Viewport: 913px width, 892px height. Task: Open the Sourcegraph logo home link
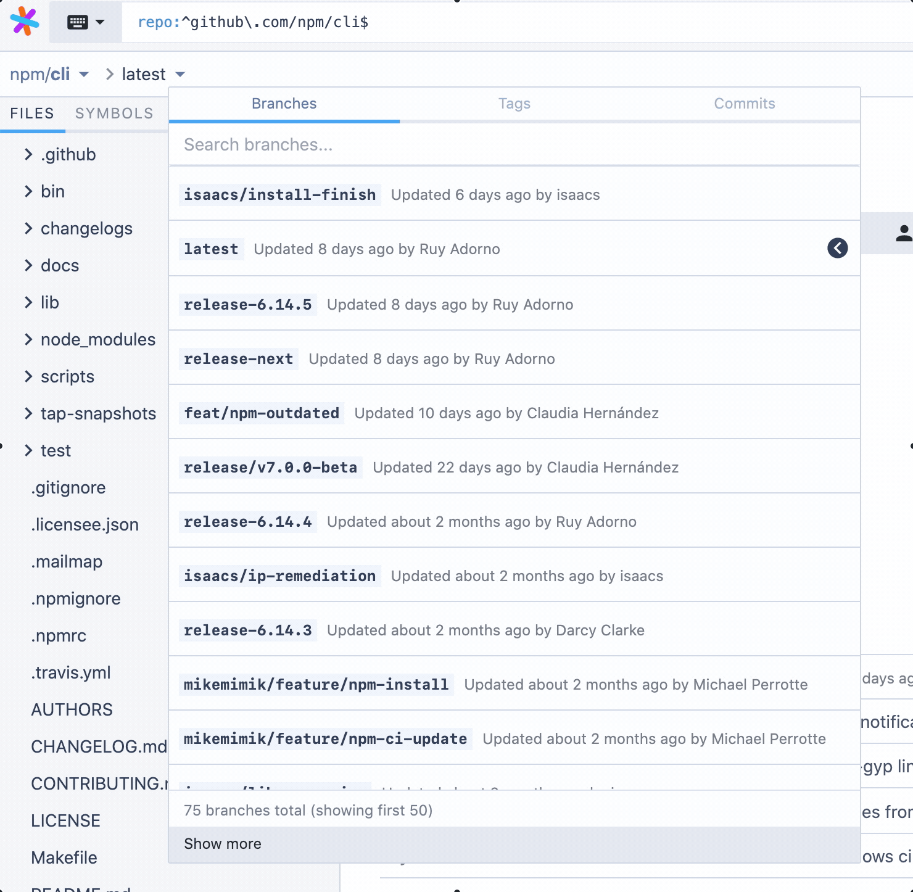[25, 22]
